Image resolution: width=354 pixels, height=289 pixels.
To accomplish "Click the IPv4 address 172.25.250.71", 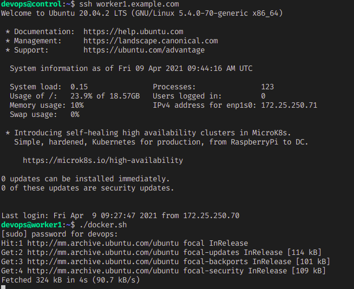I will 289,105.
